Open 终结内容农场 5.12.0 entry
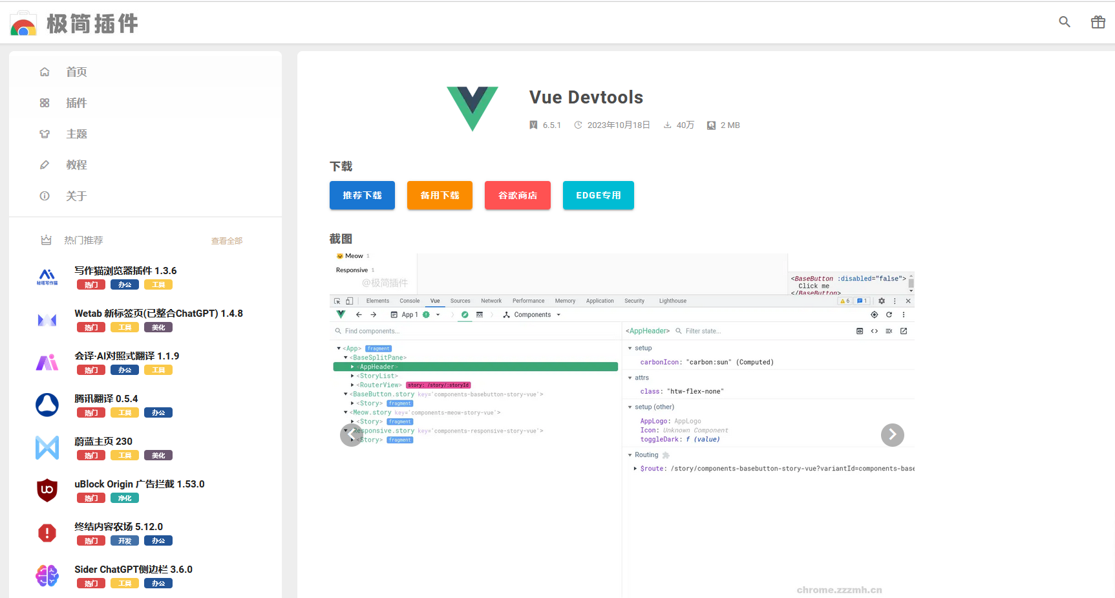 point(118,527)
